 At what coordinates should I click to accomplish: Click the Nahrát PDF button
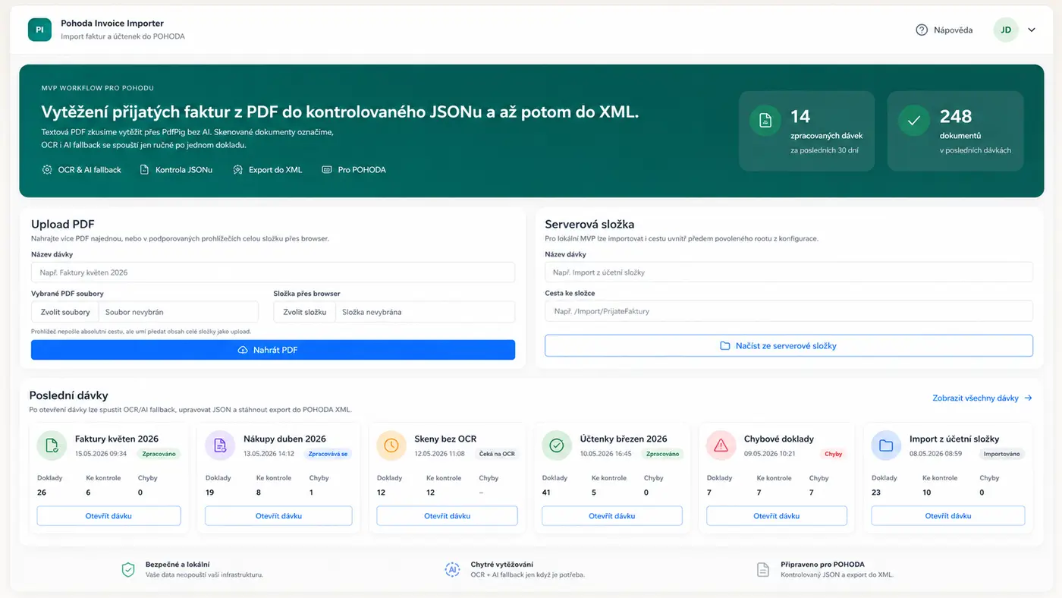[x=273, y=350]
